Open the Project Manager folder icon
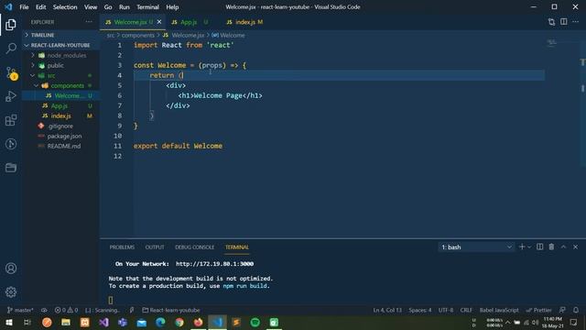This screenshot has width=586, height=330. [x=11, y=167]
